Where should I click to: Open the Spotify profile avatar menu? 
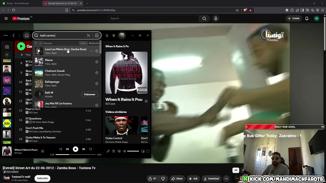(122, 36)
